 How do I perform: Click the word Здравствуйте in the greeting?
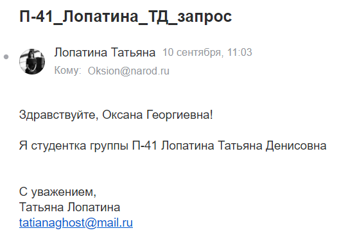tap(58, 115)
